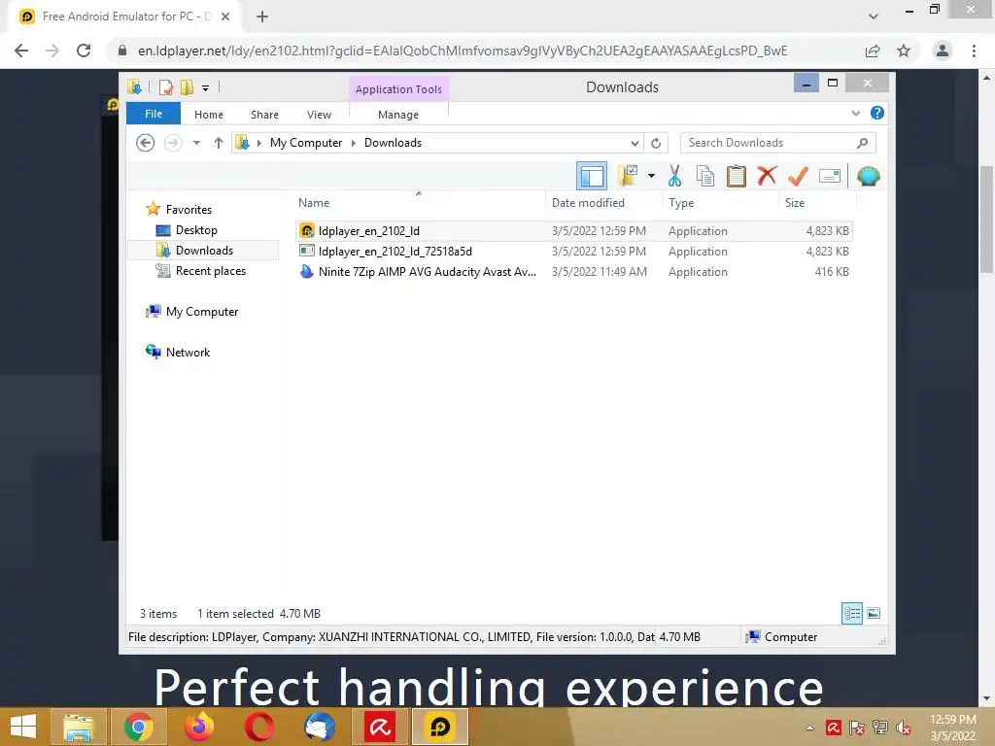Click the new folder toolbar icon
Screen dimensions: 995x746
[628, 176]
